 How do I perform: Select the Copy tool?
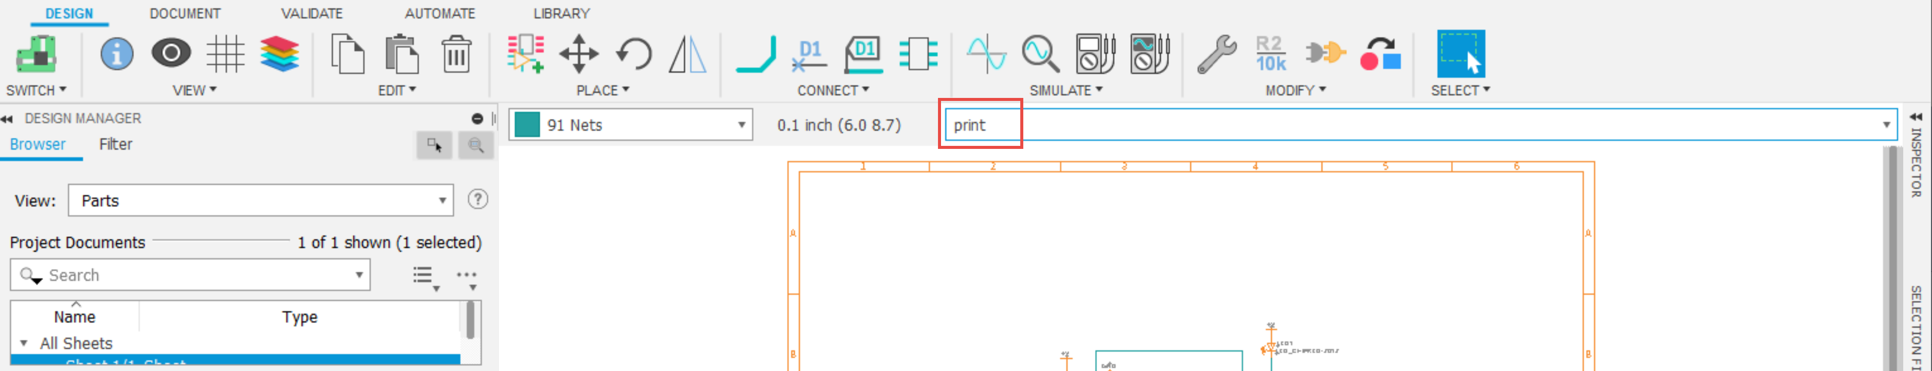click(347, 54)
